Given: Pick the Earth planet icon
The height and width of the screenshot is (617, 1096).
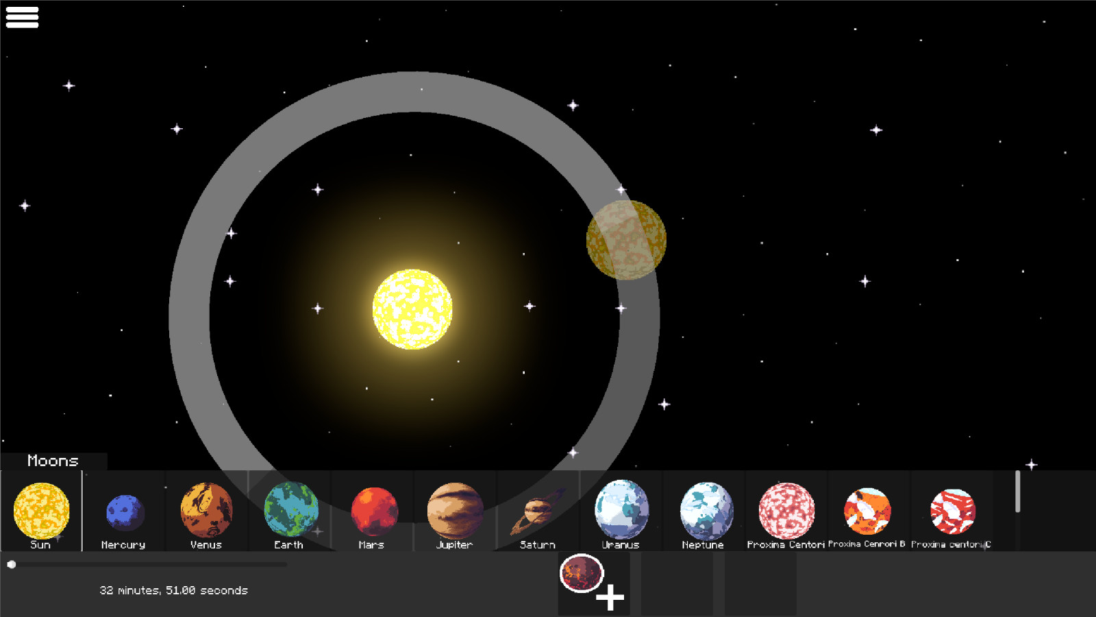Looking at the screenshot, I should (x=290, y=509).
